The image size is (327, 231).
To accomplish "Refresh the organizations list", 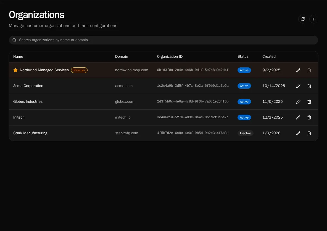I will 303,19.
